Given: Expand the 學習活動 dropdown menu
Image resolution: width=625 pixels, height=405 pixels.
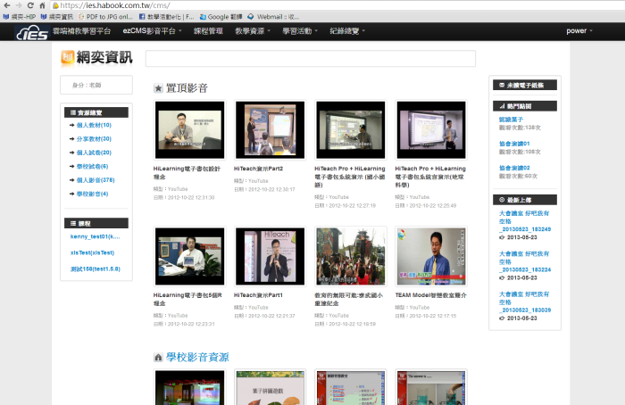Looking at the screenshot, I should [300, 31].
